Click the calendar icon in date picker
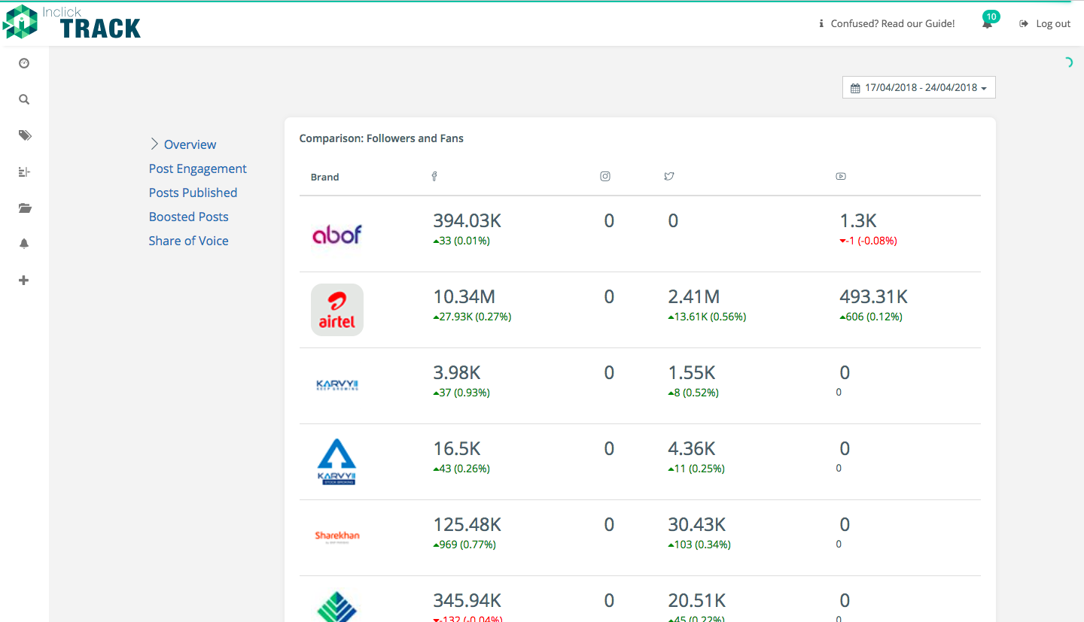 click(855, 88)
